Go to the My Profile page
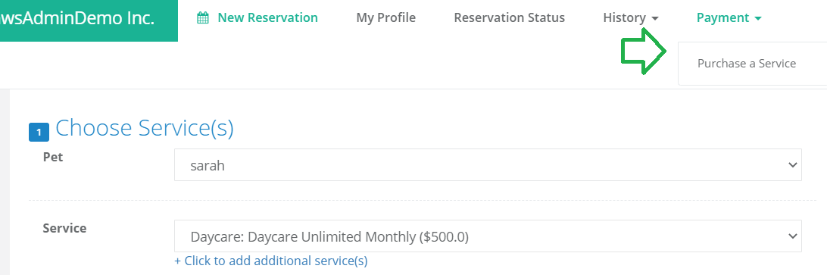 (386, 18)
